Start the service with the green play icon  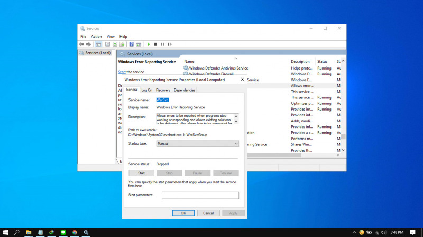[149, 44]
